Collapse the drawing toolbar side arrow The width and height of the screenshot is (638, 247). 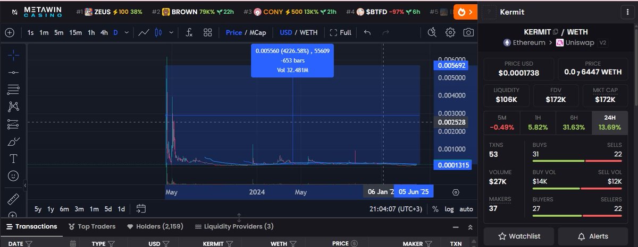point(24,186)
